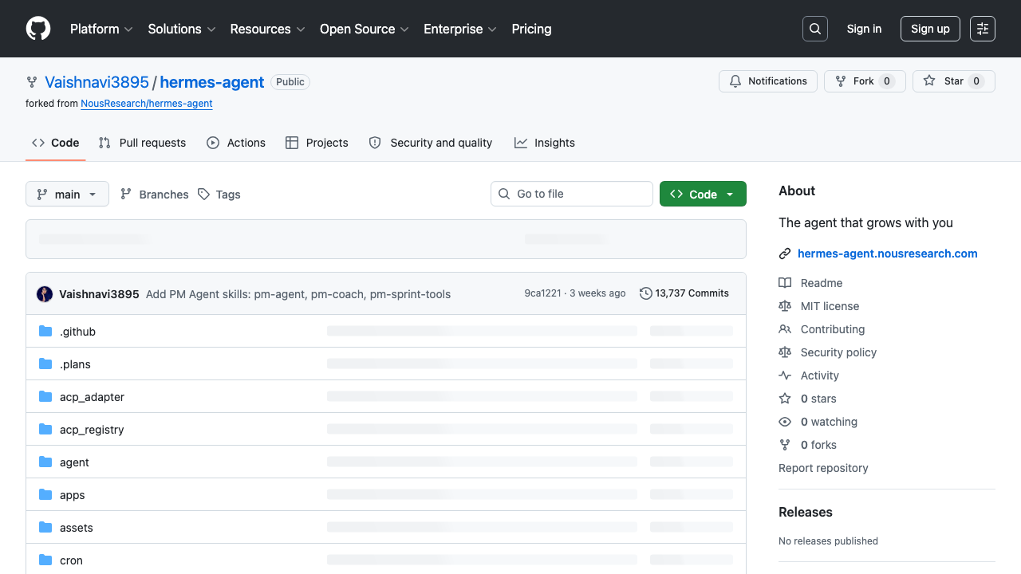Click the Go to file search field
The width and height of the screenshot is (1021, 574).
coord(572,194)
